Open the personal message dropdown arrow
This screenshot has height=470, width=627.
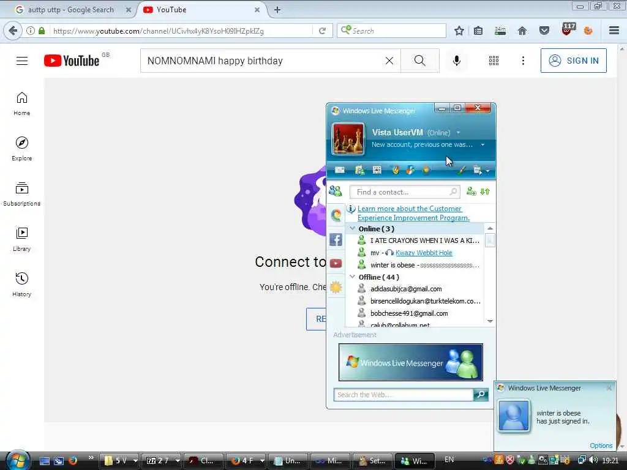pyautogui.click(x=482, y=144)
